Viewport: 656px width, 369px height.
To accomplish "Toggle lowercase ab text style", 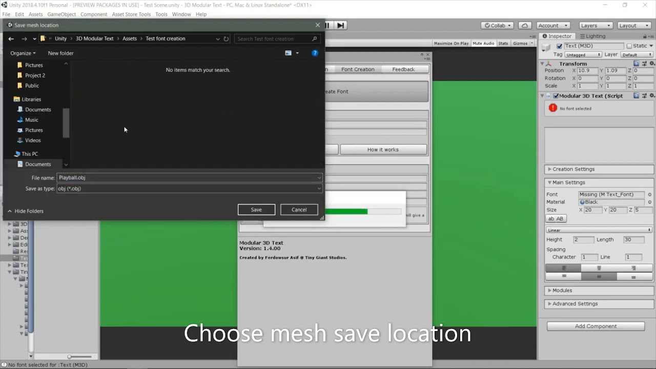I will click(x=551, y=219).
